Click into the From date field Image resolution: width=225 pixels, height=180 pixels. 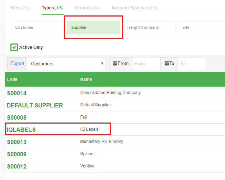point(146,64)
